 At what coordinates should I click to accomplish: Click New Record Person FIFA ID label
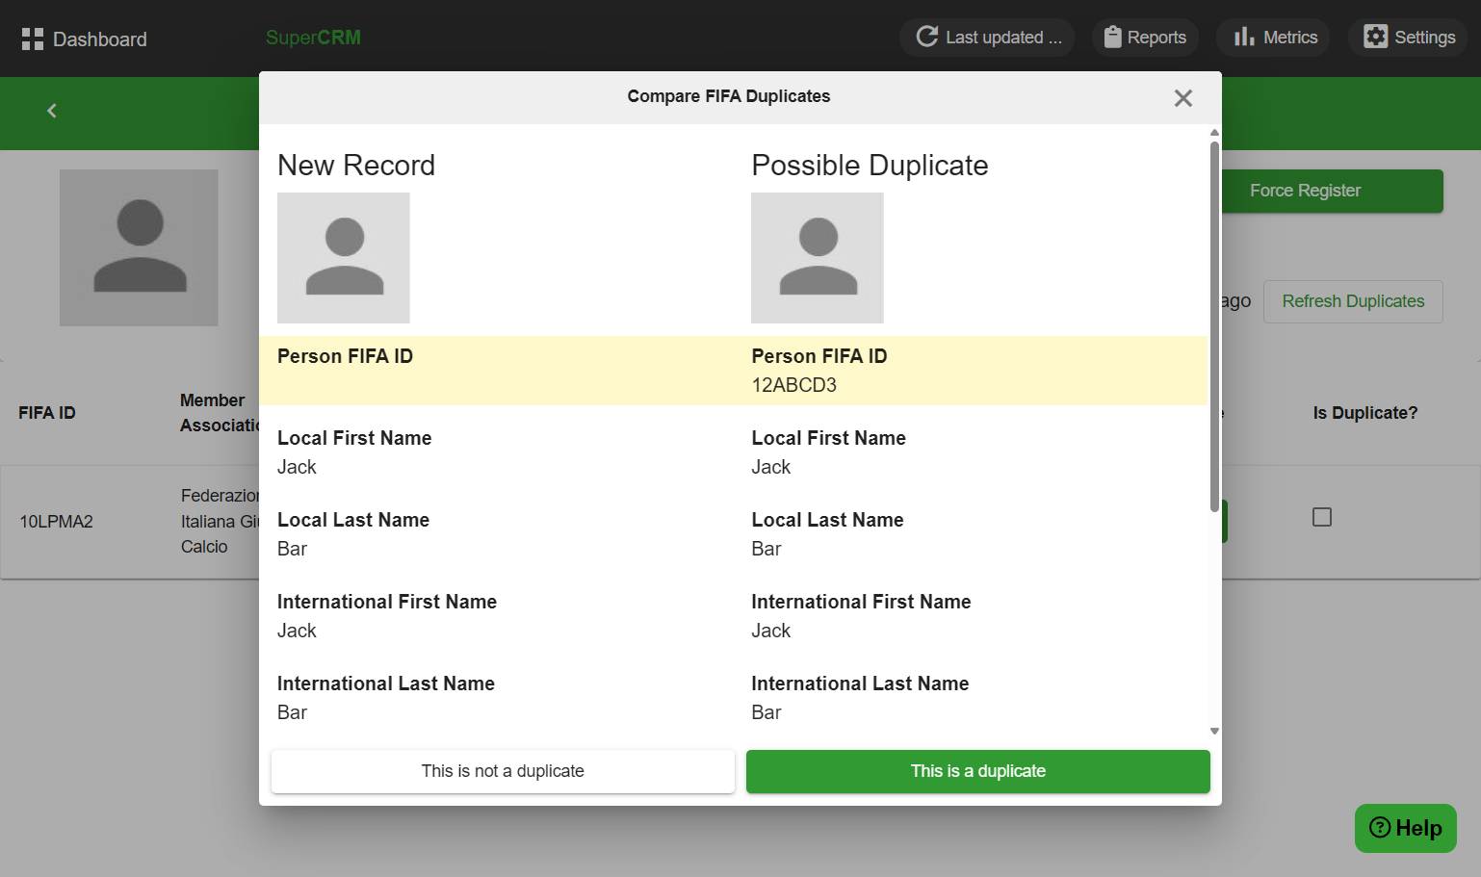345,356
